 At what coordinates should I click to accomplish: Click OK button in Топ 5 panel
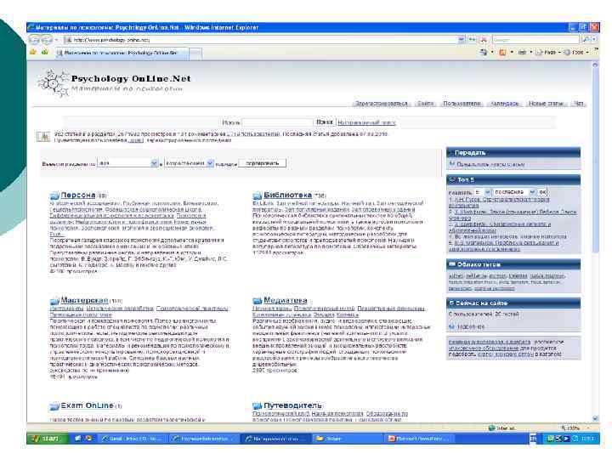pyautogui.click(x=542, y=192)
